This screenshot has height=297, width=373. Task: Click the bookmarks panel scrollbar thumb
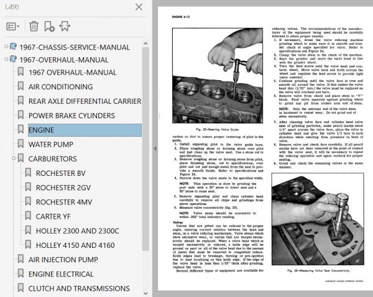click(x=145, y=149)
